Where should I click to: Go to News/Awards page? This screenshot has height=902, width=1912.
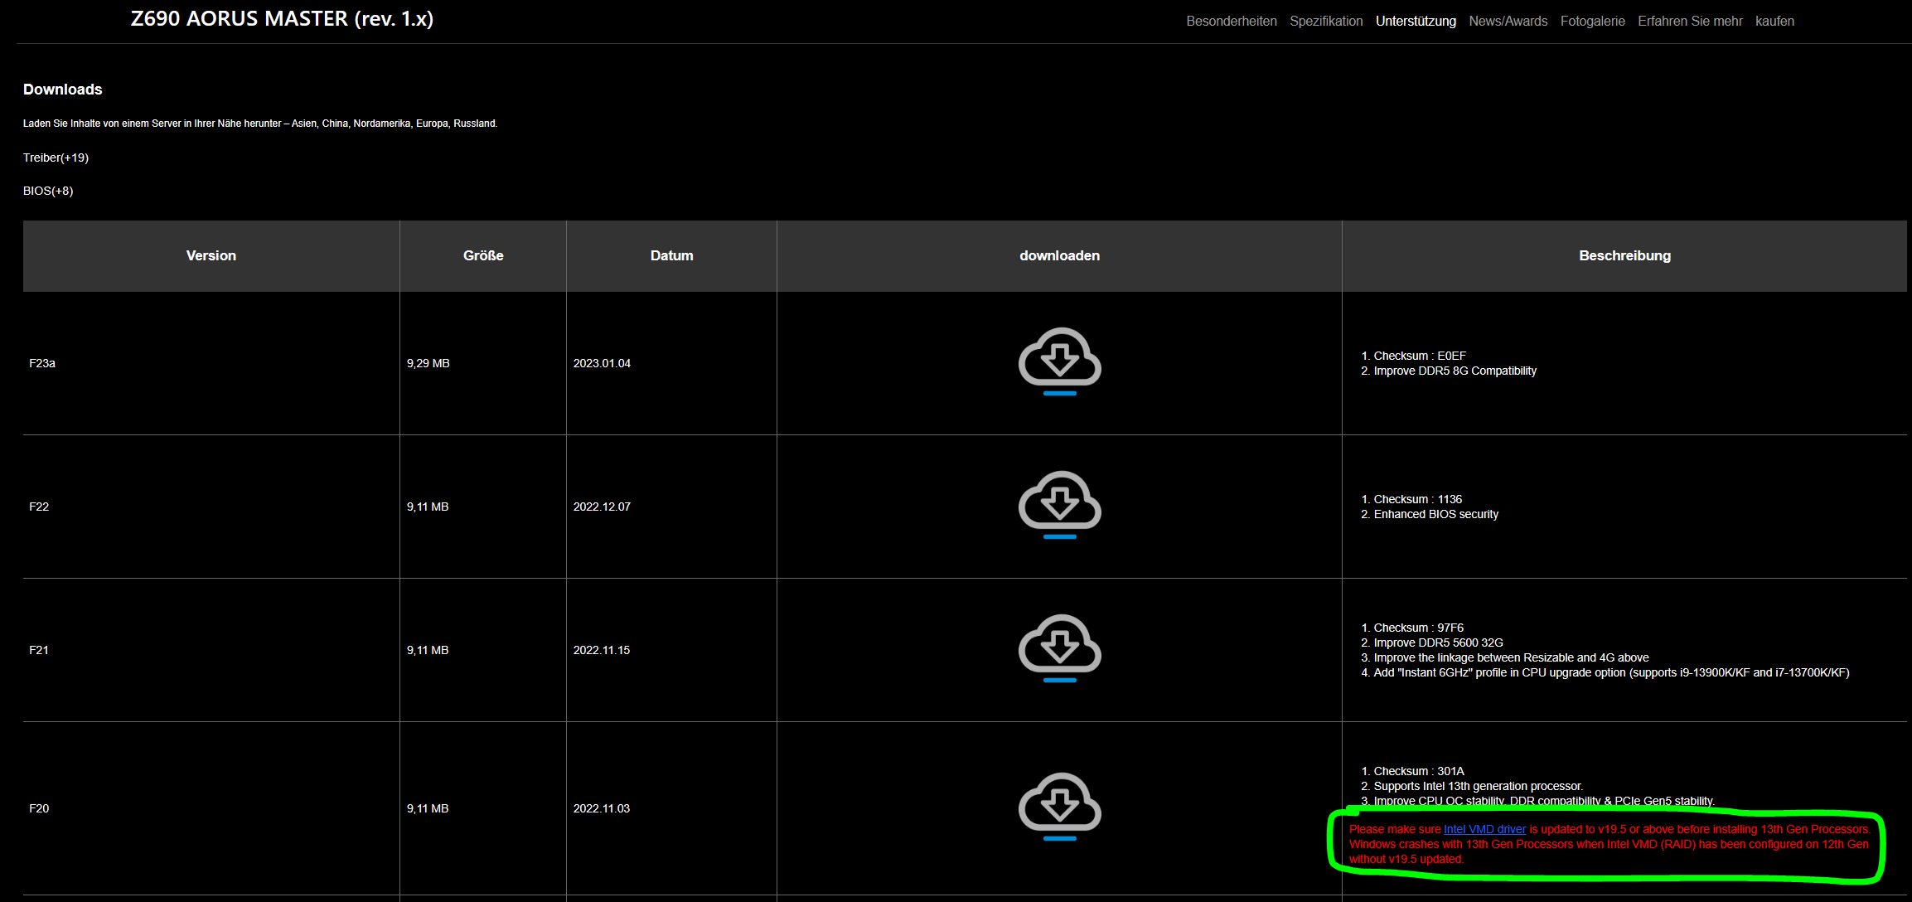(x=1508, y=21)
